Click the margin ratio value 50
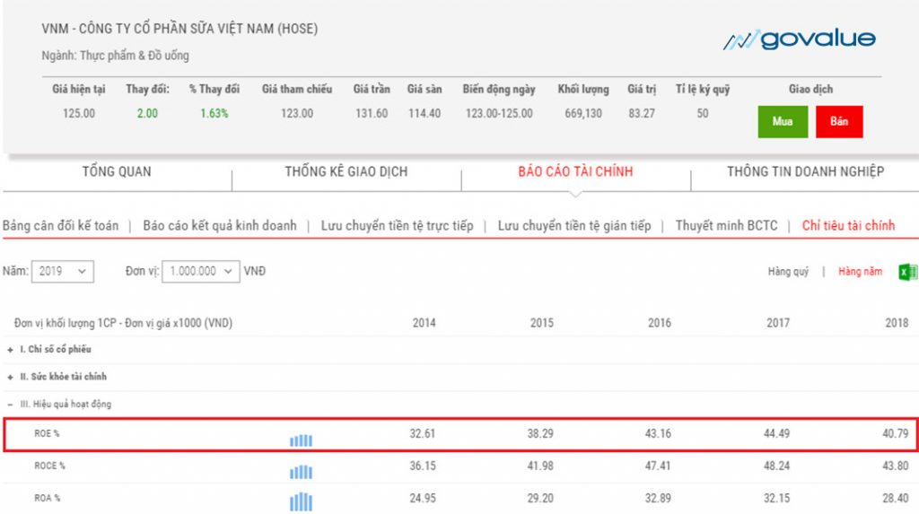The width and height of the screenshot is (919, 514). (703, 114)
